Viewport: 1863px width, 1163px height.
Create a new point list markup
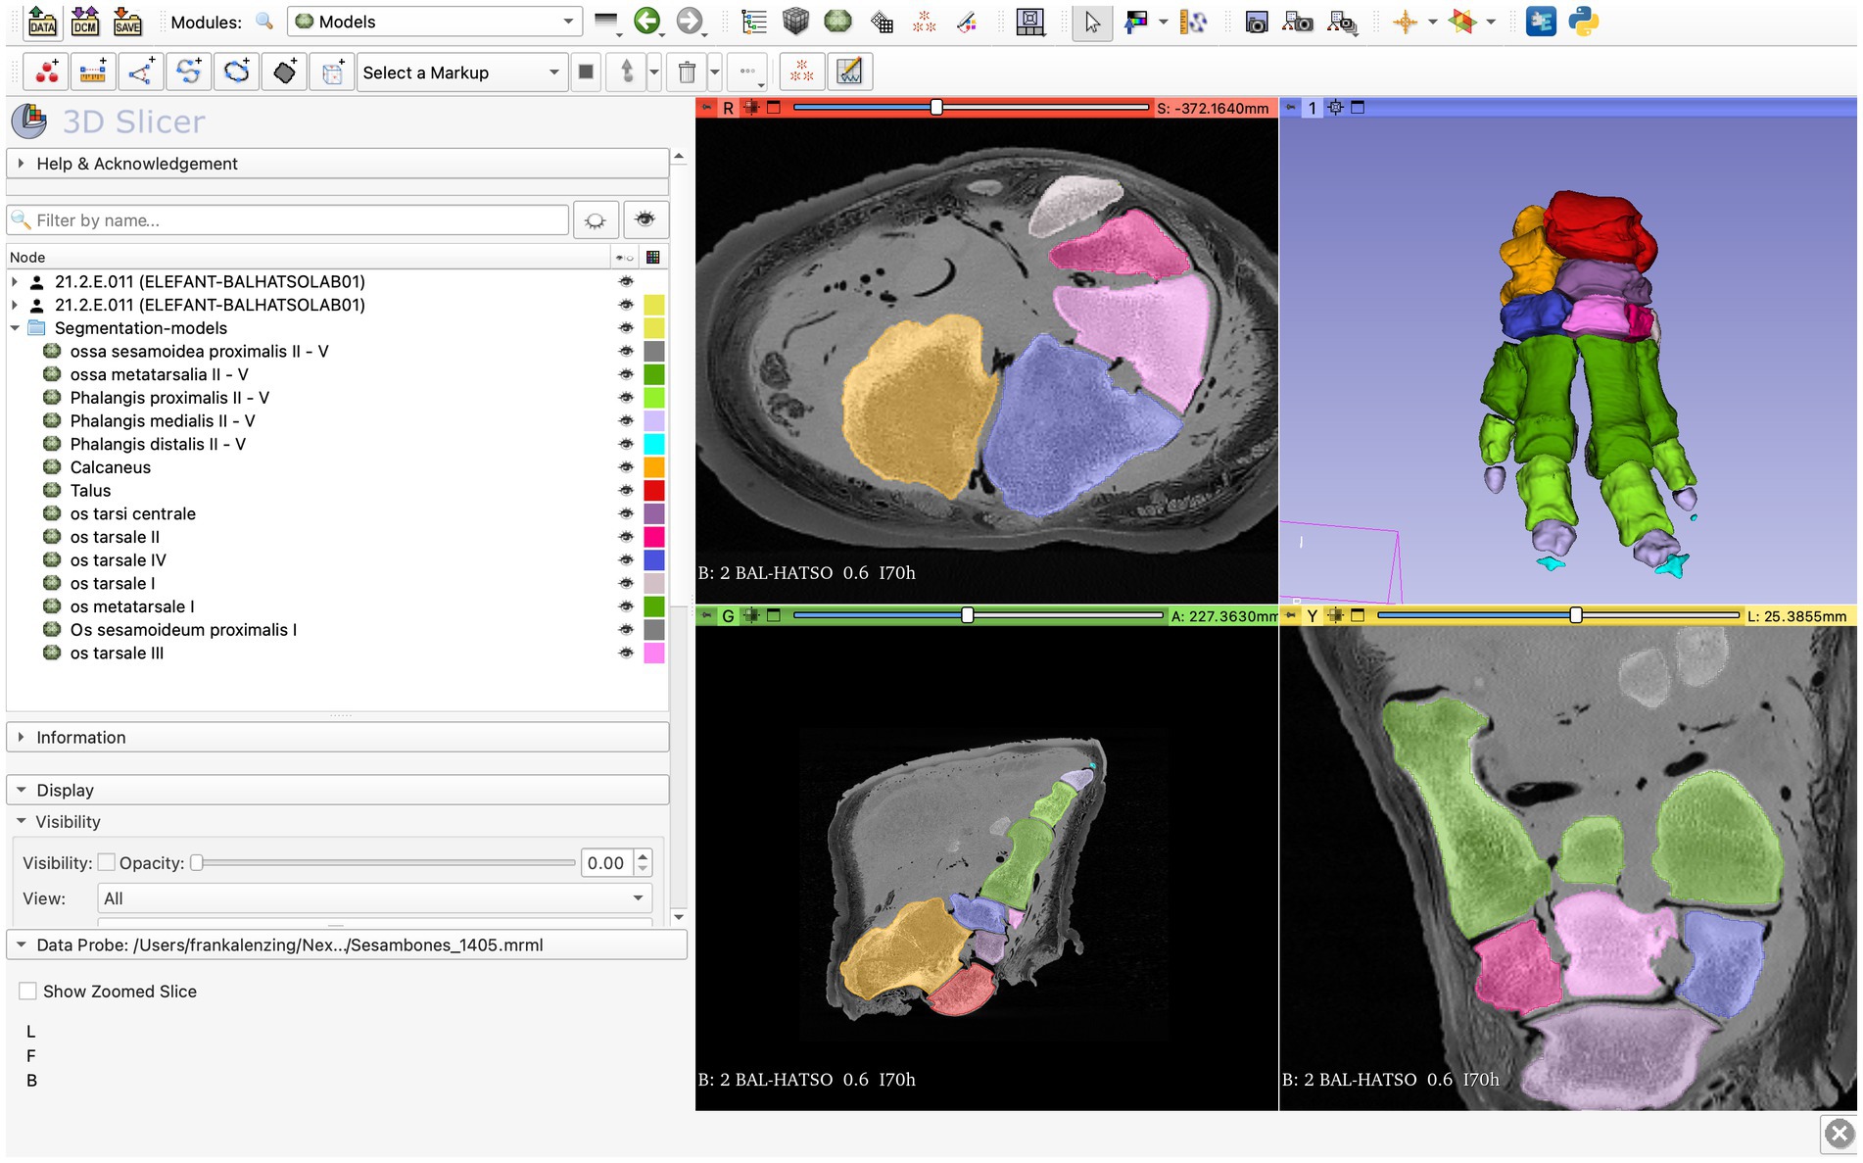coord(46,72)
